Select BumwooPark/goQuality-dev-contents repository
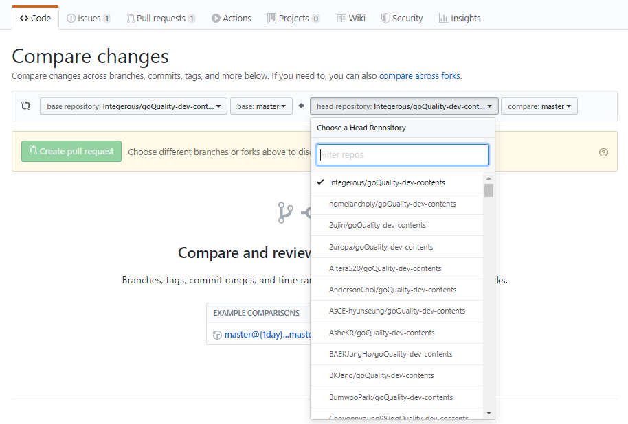The height and width of the screenshot is (424, 628). pyautogui.click(x=397, y=397)
